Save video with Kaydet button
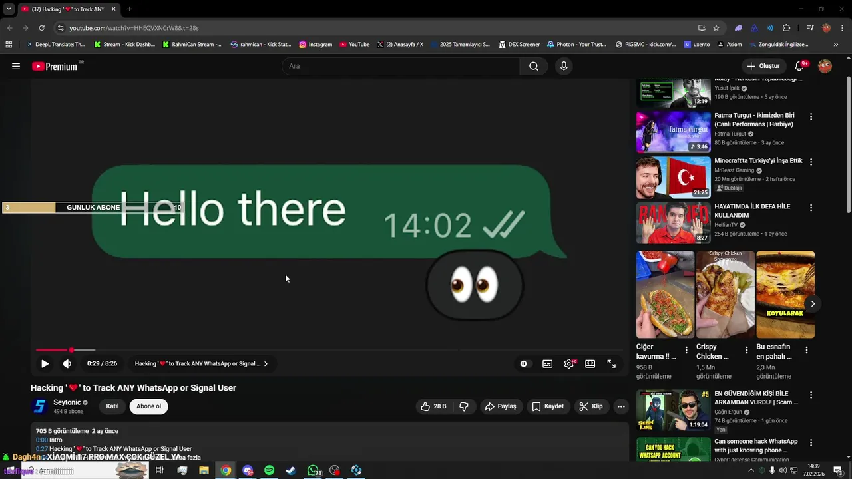852x479 pixels. [548, 406]
